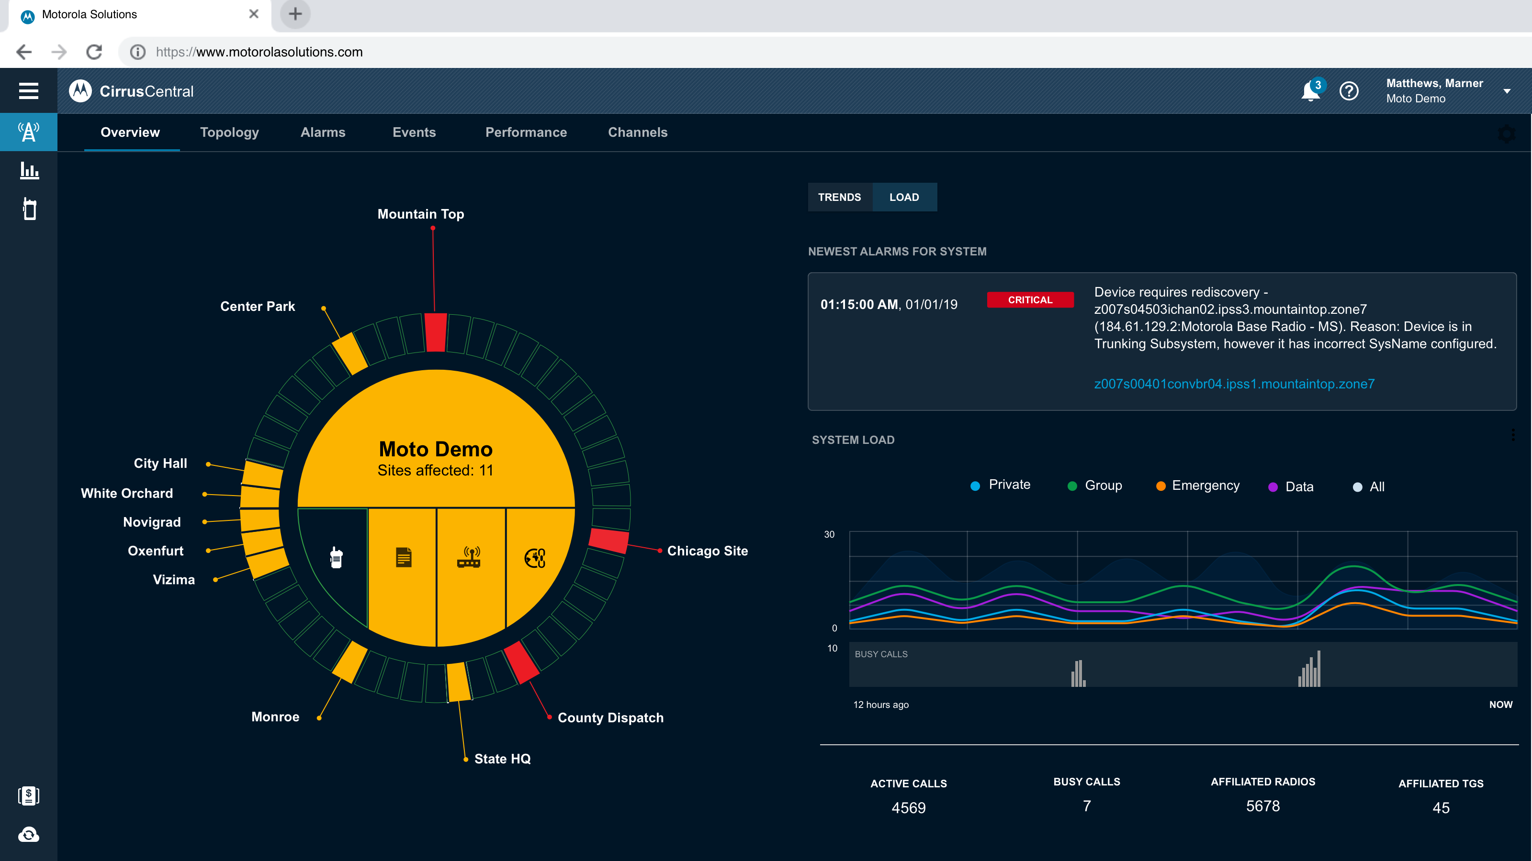The height and width of the screenshot is (861, 1532).
Task: Open the hamburger navigation menu
Action: (x=29, y=91)
